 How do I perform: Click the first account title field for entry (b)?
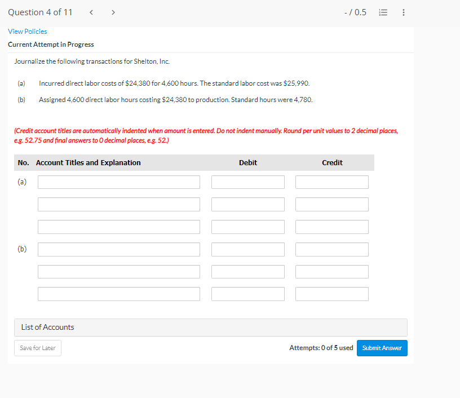click(x=118, y=249)
